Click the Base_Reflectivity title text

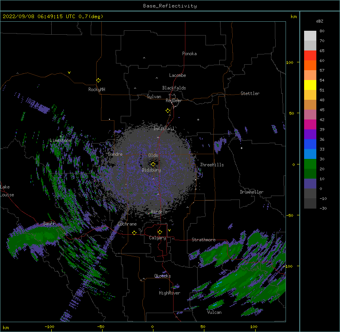(170, 6)
